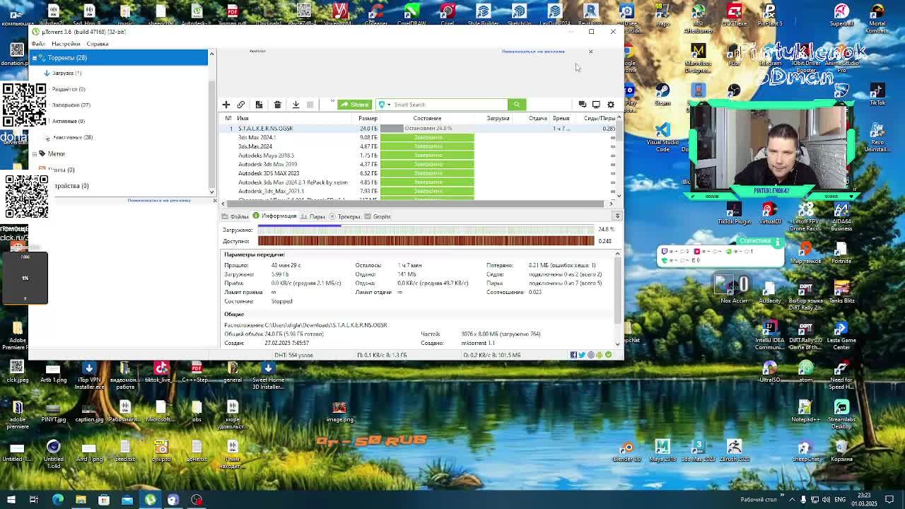Select the Неактивные (28) category
The height and width of the screenshot is (509, 905).
pos(72,137)
